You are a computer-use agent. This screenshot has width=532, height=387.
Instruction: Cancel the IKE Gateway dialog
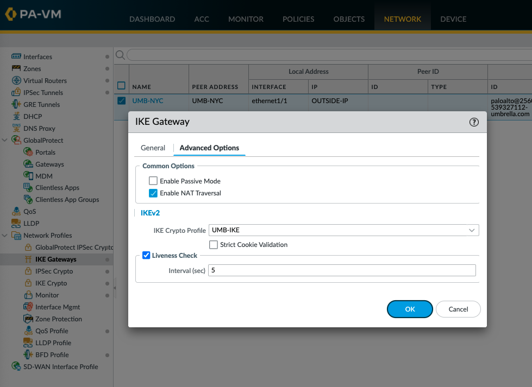click(458, 309)
